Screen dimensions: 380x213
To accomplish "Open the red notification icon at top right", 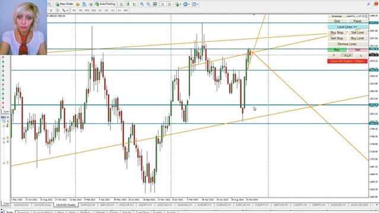I will coord(376,4).
